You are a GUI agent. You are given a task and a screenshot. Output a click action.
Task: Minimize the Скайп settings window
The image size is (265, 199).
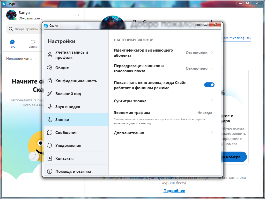(x=198, y=25)
